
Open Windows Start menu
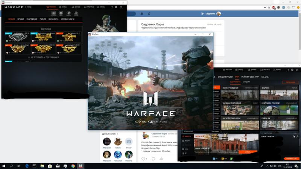coord(4,166)
